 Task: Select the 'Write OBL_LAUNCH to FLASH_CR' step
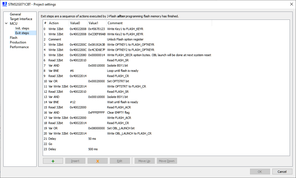click(x=127, y=133)
